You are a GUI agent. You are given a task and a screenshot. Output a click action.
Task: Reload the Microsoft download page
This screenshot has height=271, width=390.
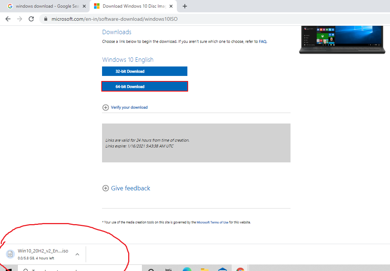[31, 19]
